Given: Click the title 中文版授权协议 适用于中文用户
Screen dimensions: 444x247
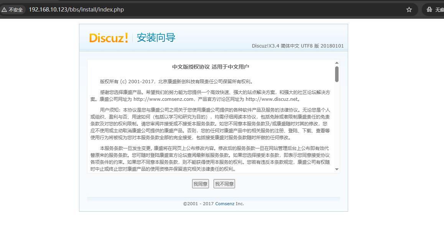Looking at the screenshot, I should point(210,67).
